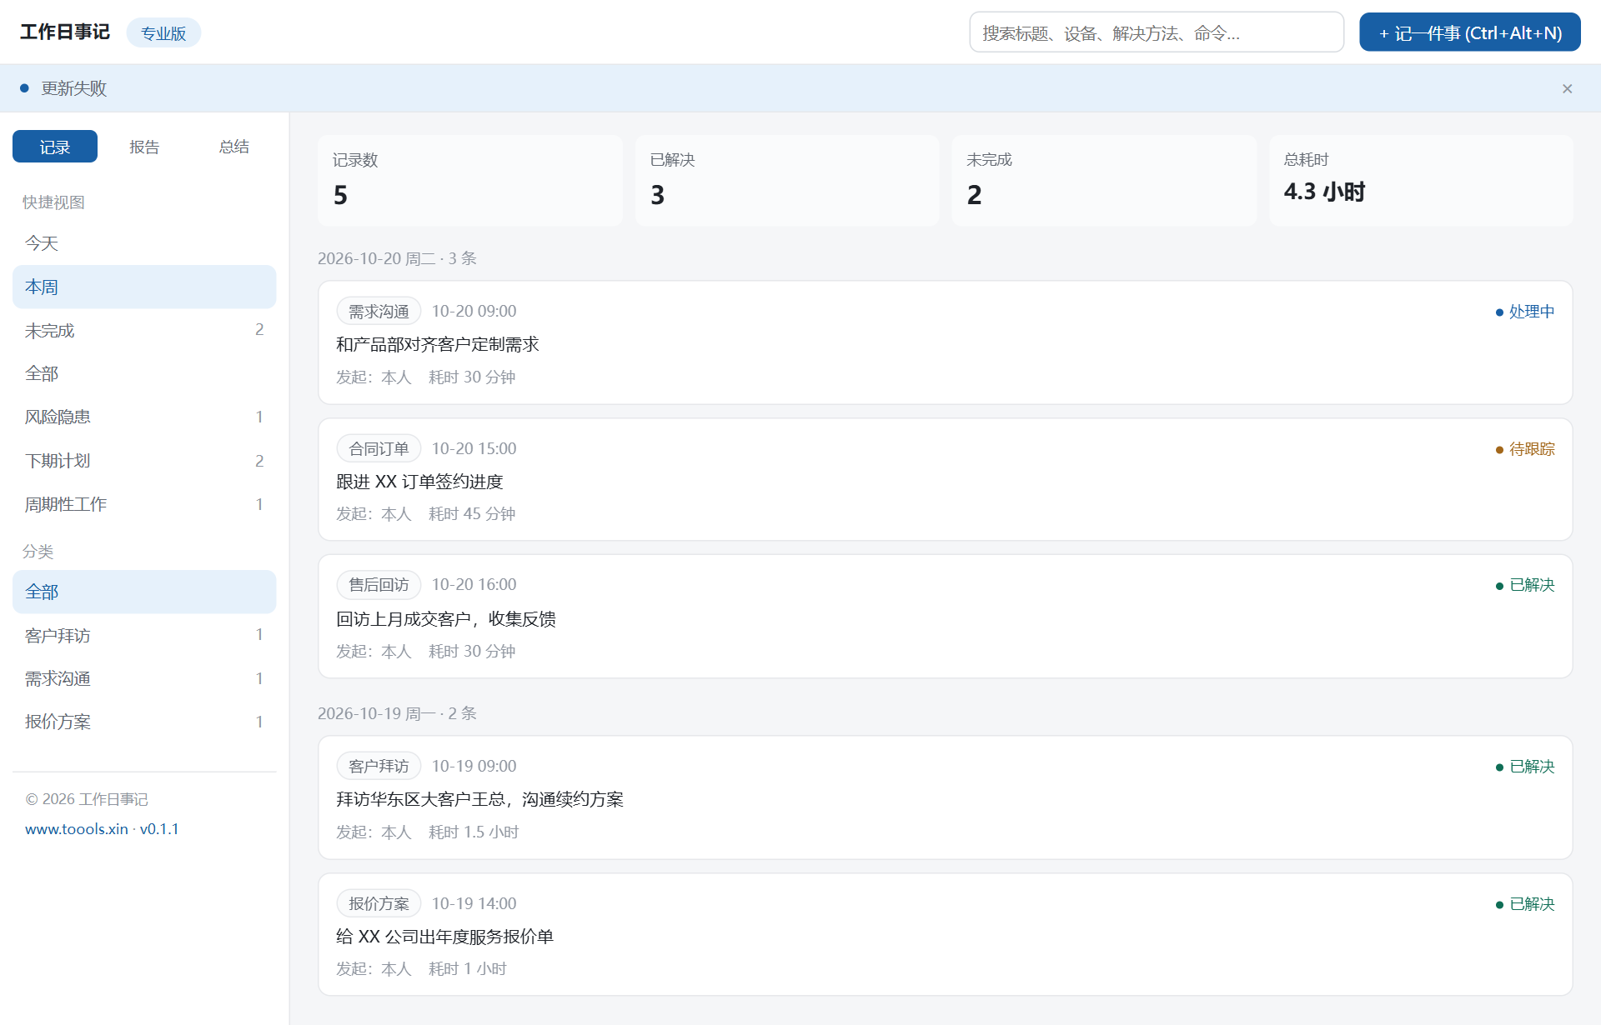Screen dimensions: 1601x1025
Task: Click the 2026-10-20 周二 date group header
Action: point(397,258)
